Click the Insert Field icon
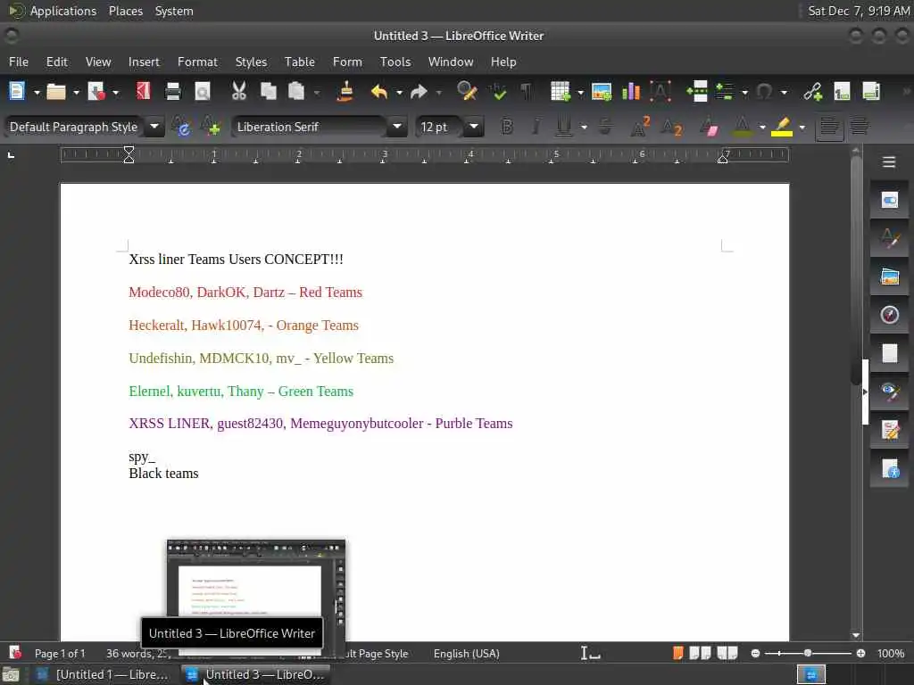Image resolution: width=914 pixels, height=685 pixels. 725,92
